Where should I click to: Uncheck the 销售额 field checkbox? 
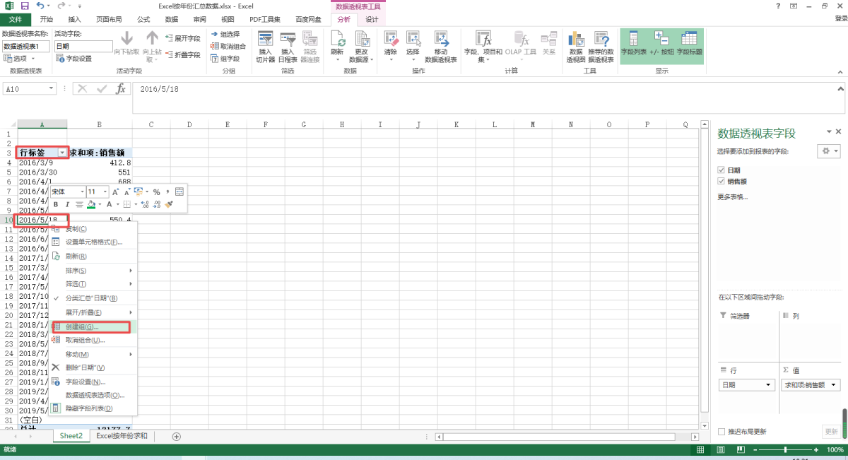click(722, 182)
